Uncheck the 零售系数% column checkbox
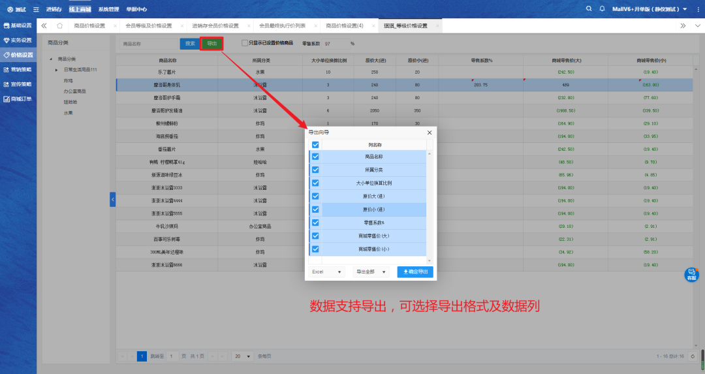This screenshot has height=374, width=705. point(315,223)
